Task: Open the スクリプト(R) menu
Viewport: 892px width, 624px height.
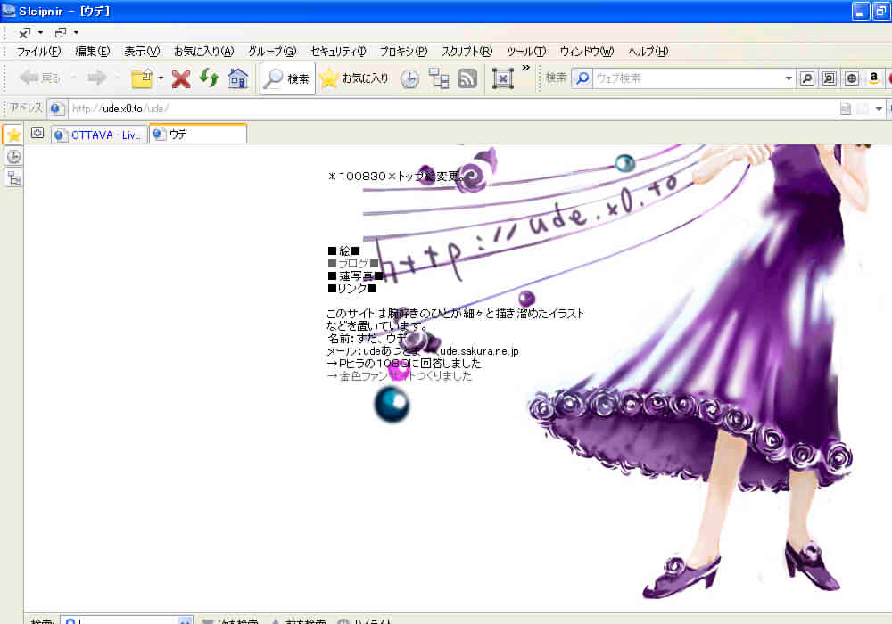Action: [467, 52]
